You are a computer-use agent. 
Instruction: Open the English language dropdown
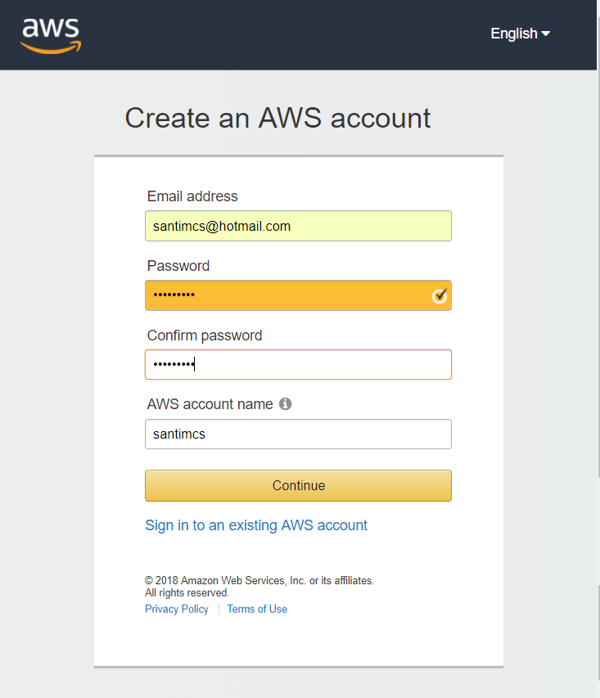click(520, 34)
